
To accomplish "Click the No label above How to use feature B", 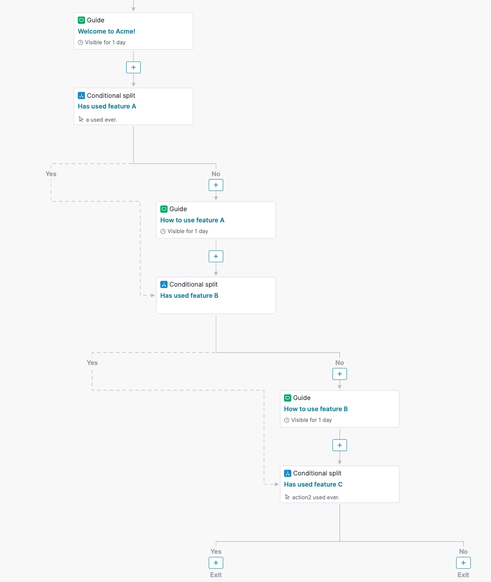I will [340, 363].
